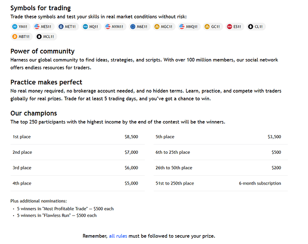Click the "Symbols for trading" heading
Screen dimensions: 308x244
coord(41,8)
